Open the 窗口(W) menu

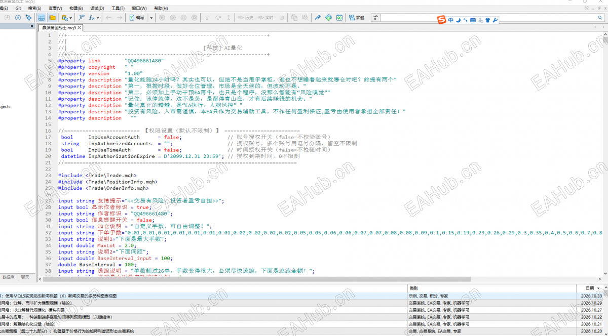(139, 9)
